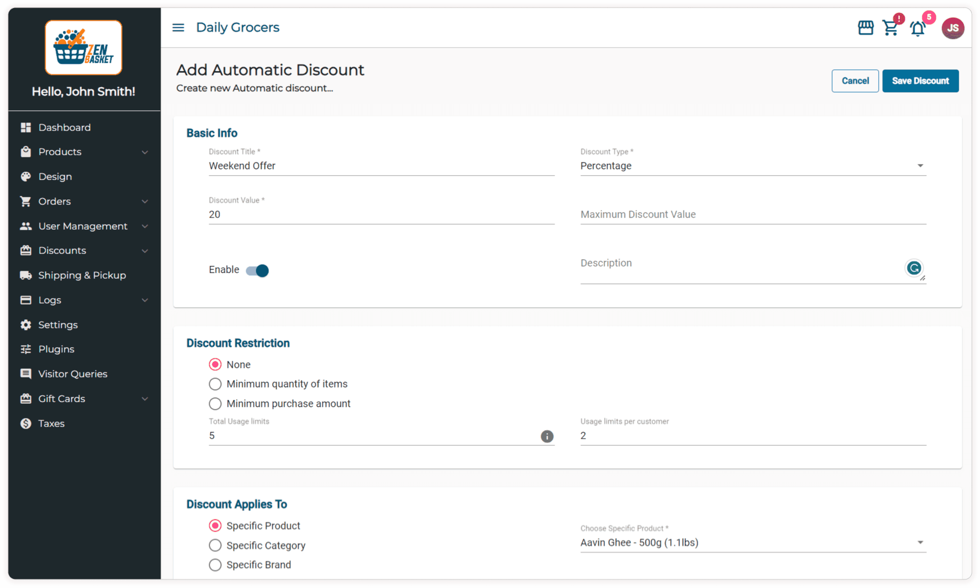
Task: Click the Zen Basket logo
Action: (84, 48)
